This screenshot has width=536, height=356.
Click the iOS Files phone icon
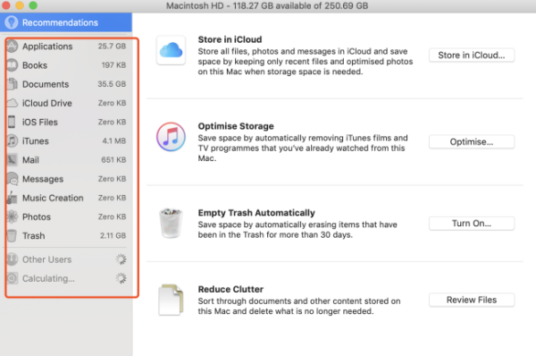pos(12,122)
